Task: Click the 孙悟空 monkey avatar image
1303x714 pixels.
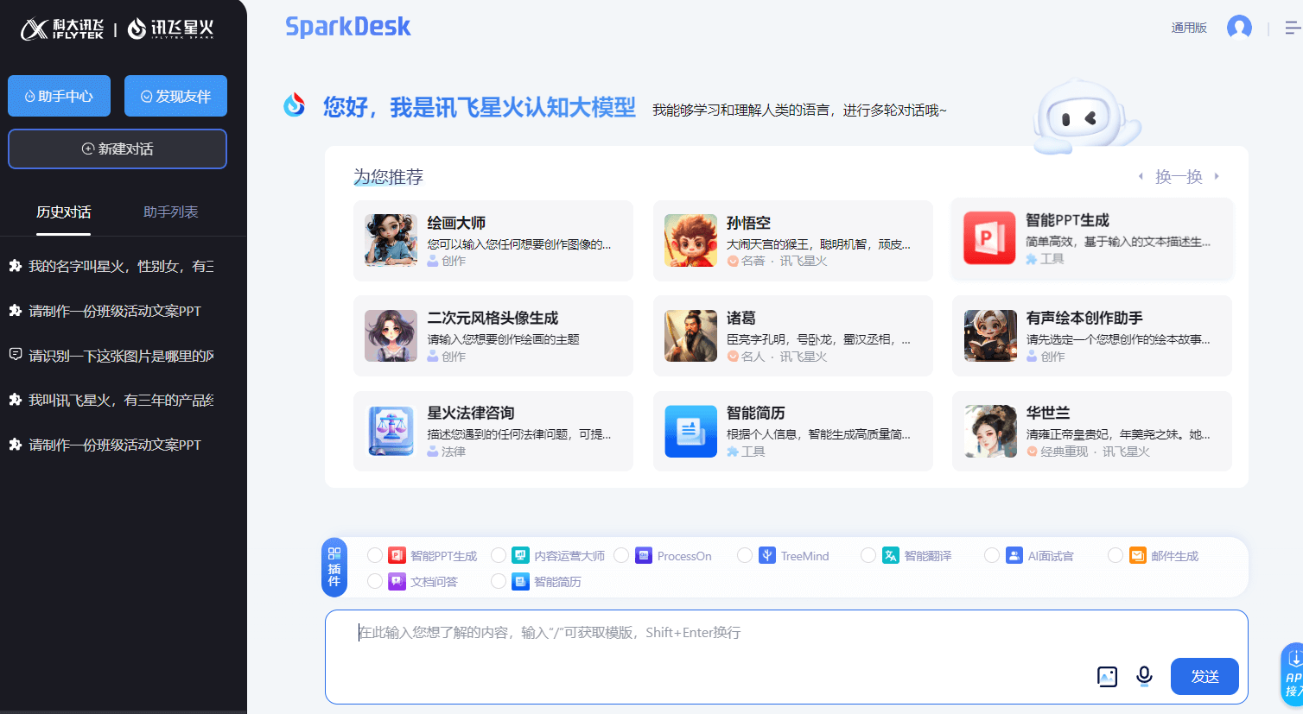Action: 690,240
